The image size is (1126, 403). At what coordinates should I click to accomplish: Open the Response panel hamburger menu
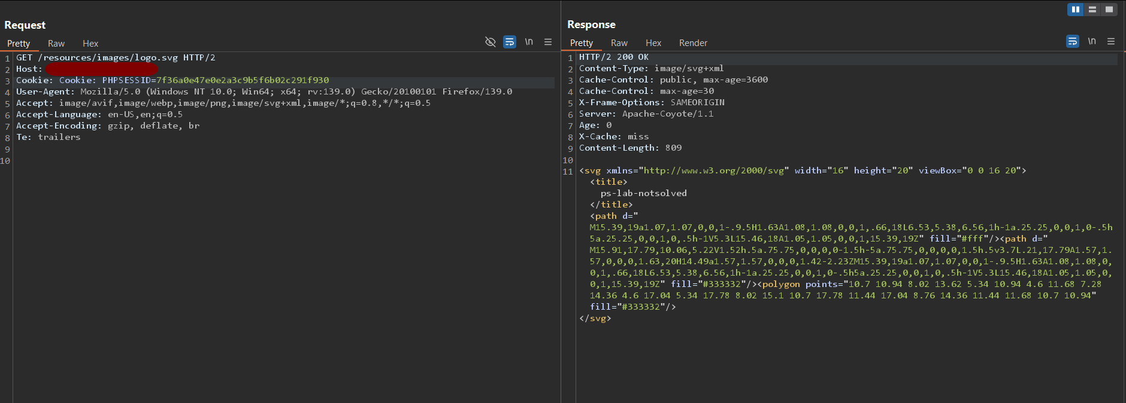(x=1111, y=41)
